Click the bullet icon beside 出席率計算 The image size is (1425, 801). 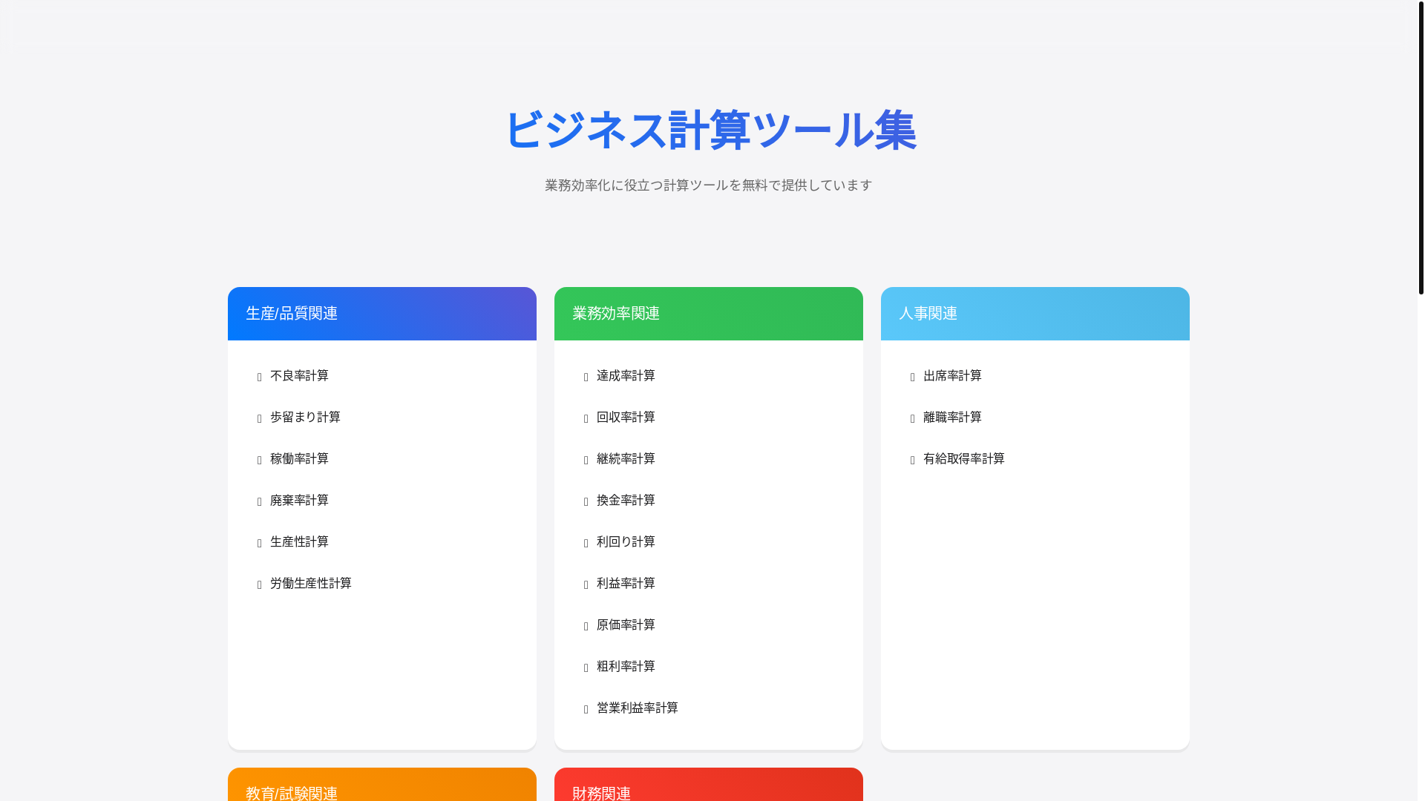tap(912, 378)
